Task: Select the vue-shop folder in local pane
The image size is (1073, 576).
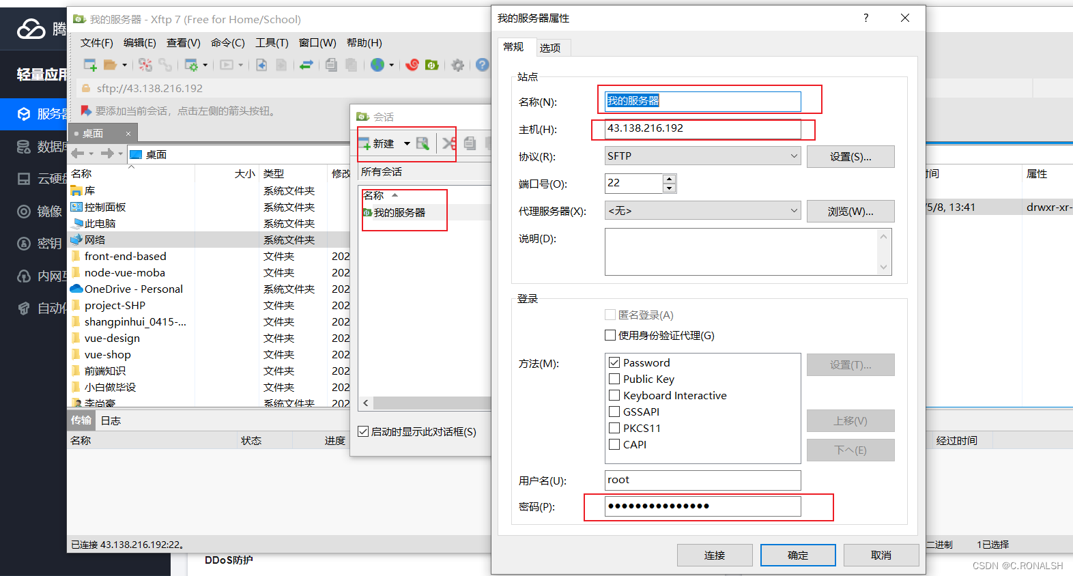Action: pos(107,354)
